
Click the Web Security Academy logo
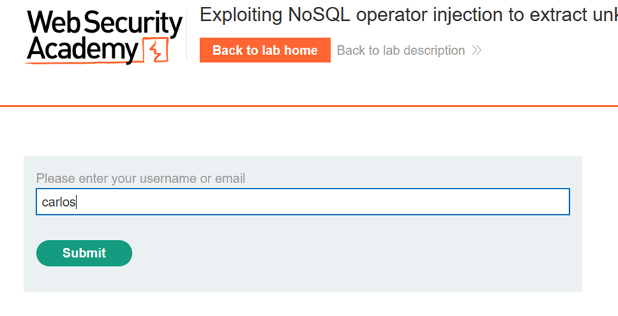(104, 38)
